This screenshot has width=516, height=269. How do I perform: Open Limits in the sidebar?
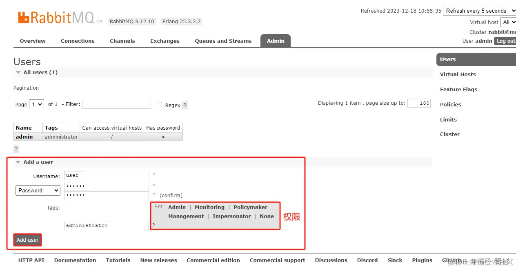pyautogui.click(x=448, y=119)
